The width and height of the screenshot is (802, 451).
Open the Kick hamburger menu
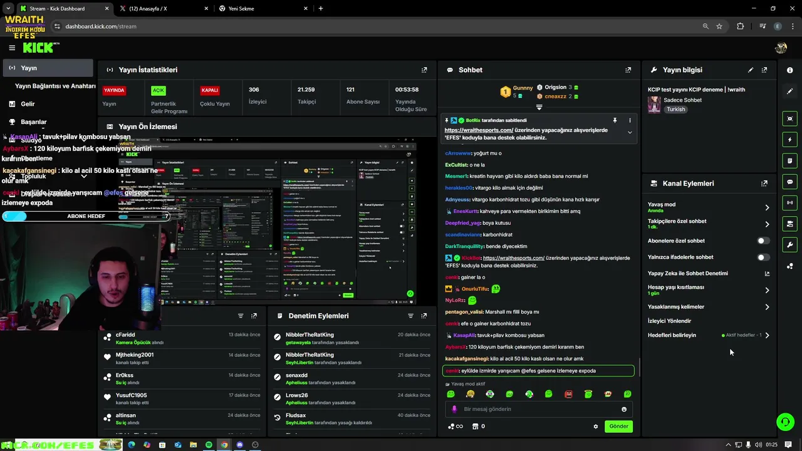coord(12,48)
